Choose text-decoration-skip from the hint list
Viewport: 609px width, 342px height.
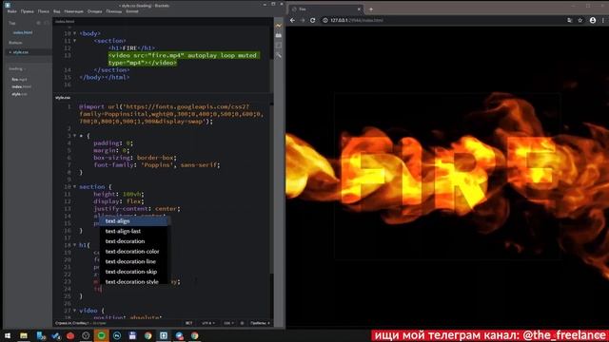click(134, 272)
